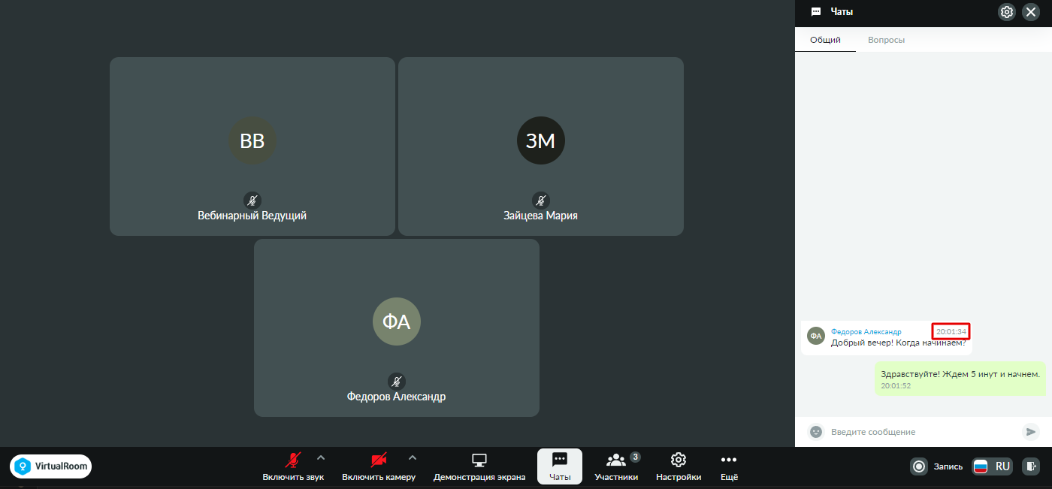1052x489 pixels.
Task: Change language using RU selector
Action: point(992,466)
